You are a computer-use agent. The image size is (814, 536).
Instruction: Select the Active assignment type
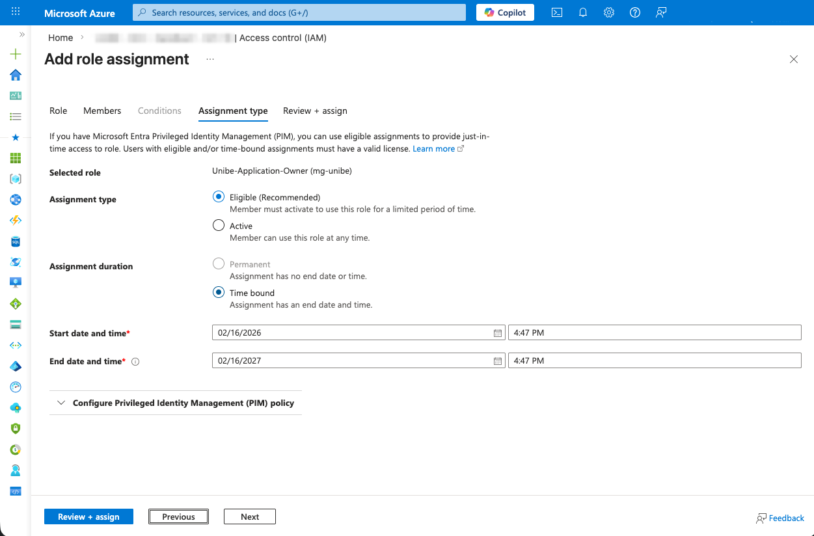pyautogui.click(x=219, y=226)
